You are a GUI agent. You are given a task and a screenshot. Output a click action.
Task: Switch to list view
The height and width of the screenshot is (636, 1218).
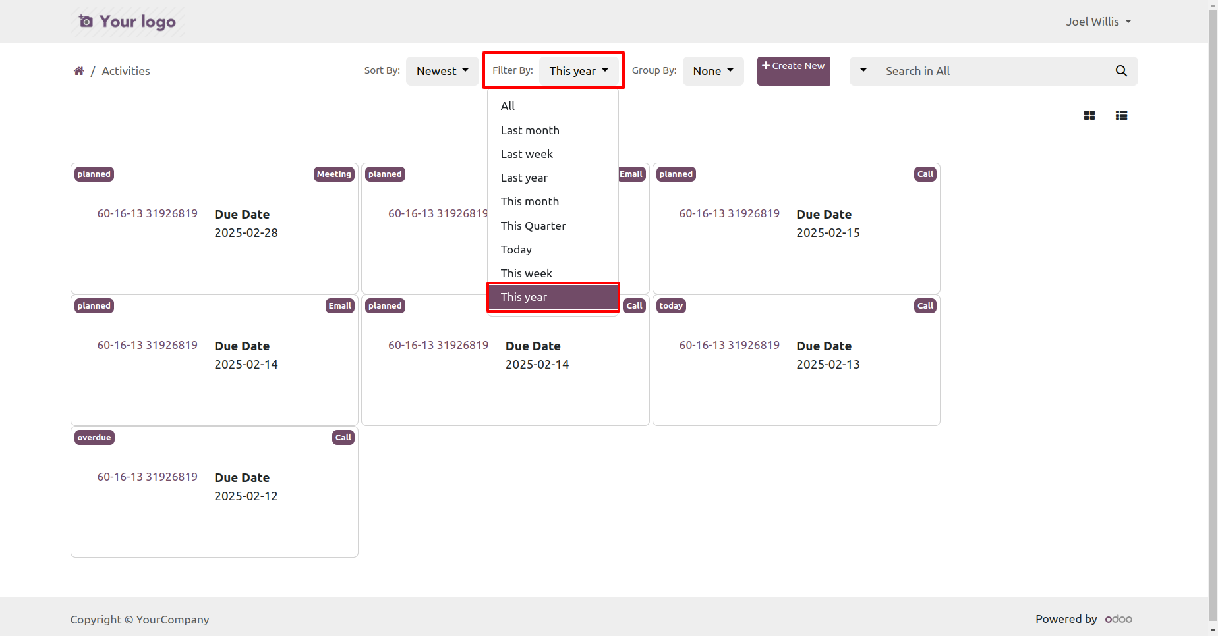pyautogui.click(x=1121, y=115)
